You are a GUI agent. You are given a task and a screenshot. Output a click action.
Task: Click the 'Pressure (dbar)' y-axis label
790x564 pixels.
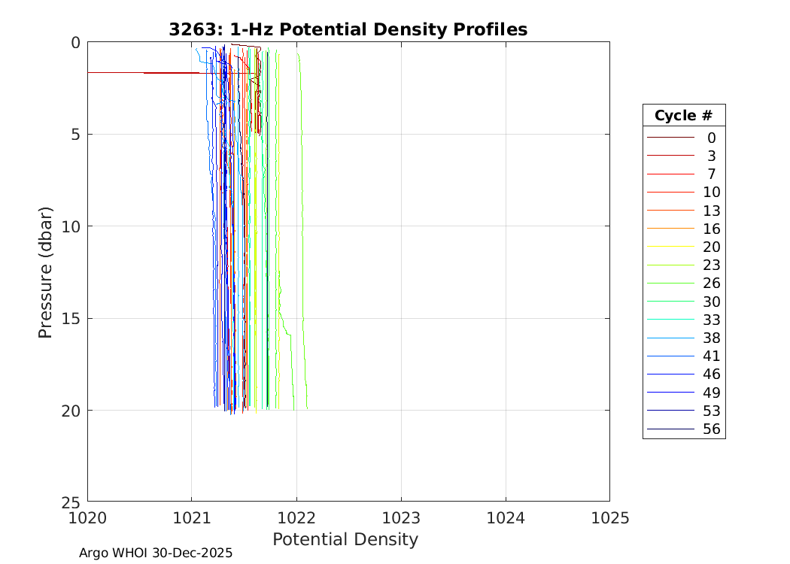pos(46,271)
